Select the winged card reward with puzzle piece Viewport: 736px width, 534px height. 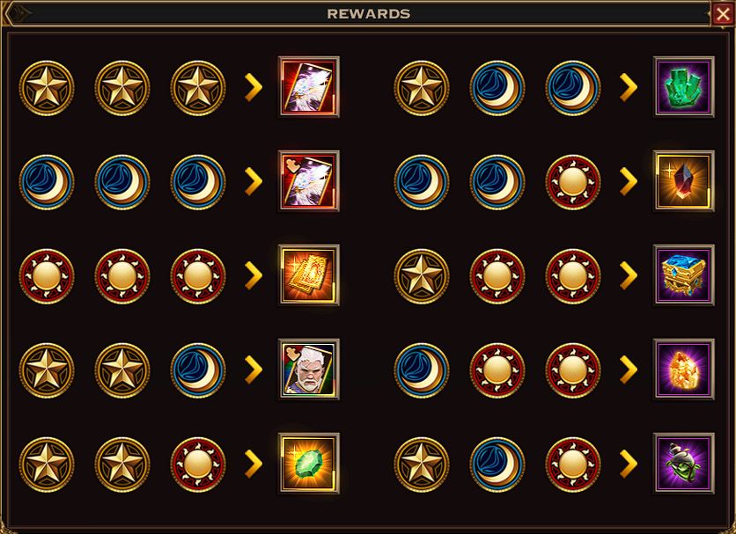(308, 181)
